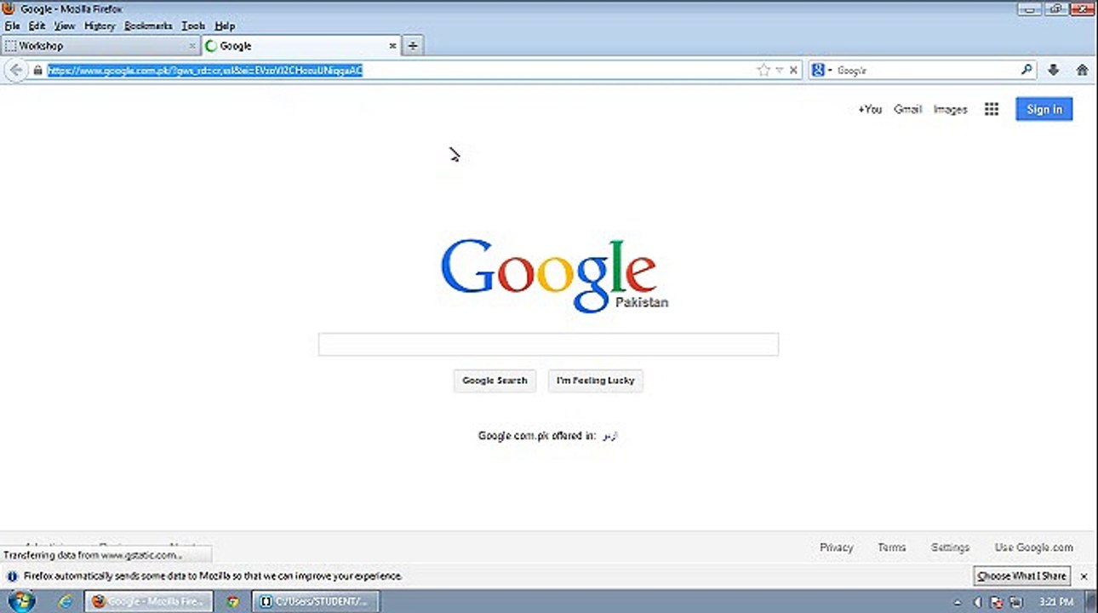Open the address bar history dropdown arrow
This screenshot has height=613, width=1098.
[779, 71]
